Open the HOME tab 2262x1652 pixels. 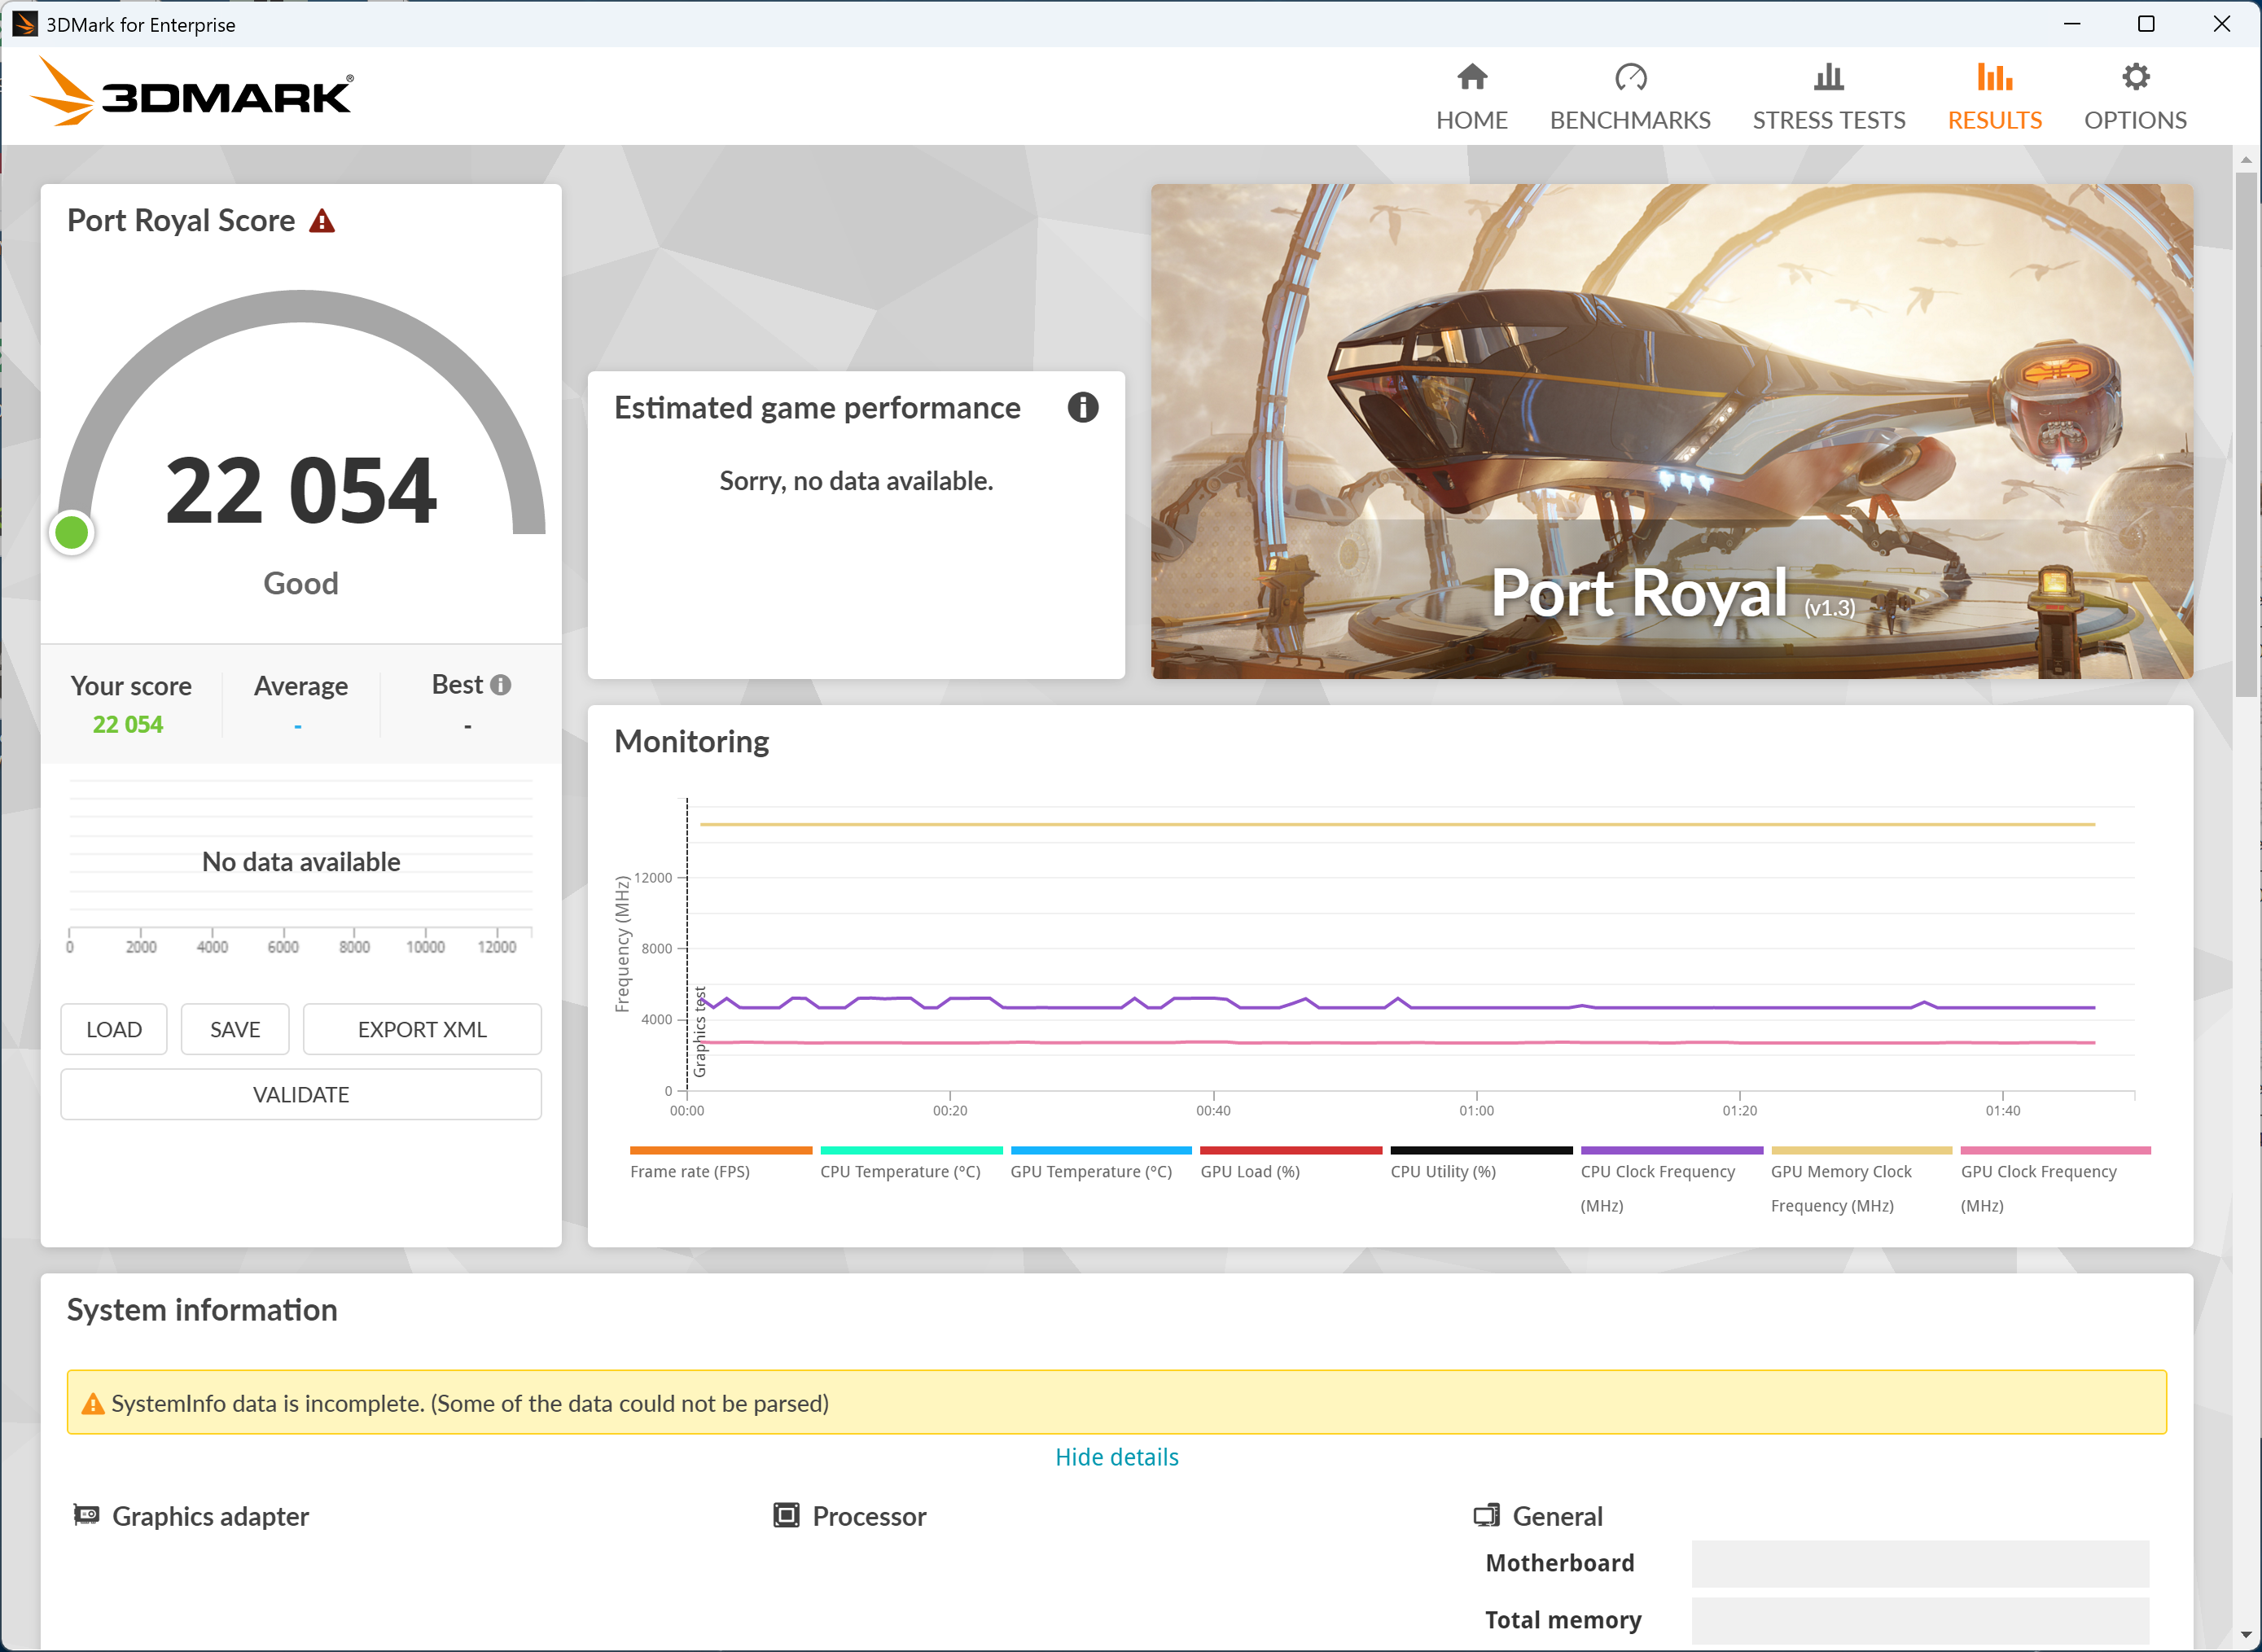click(1471, 98)
